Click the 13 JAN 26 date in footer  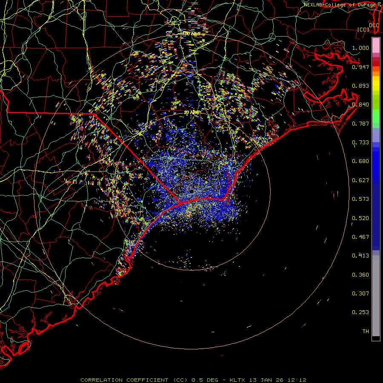click(266, 380)
